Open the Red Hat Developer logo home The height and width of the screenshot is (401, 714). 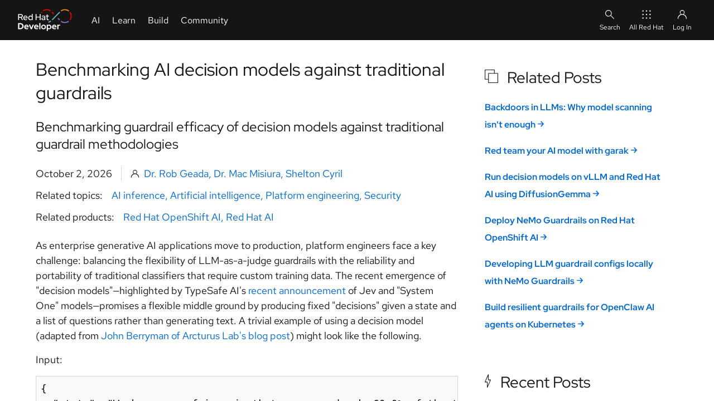click(45, 20)
